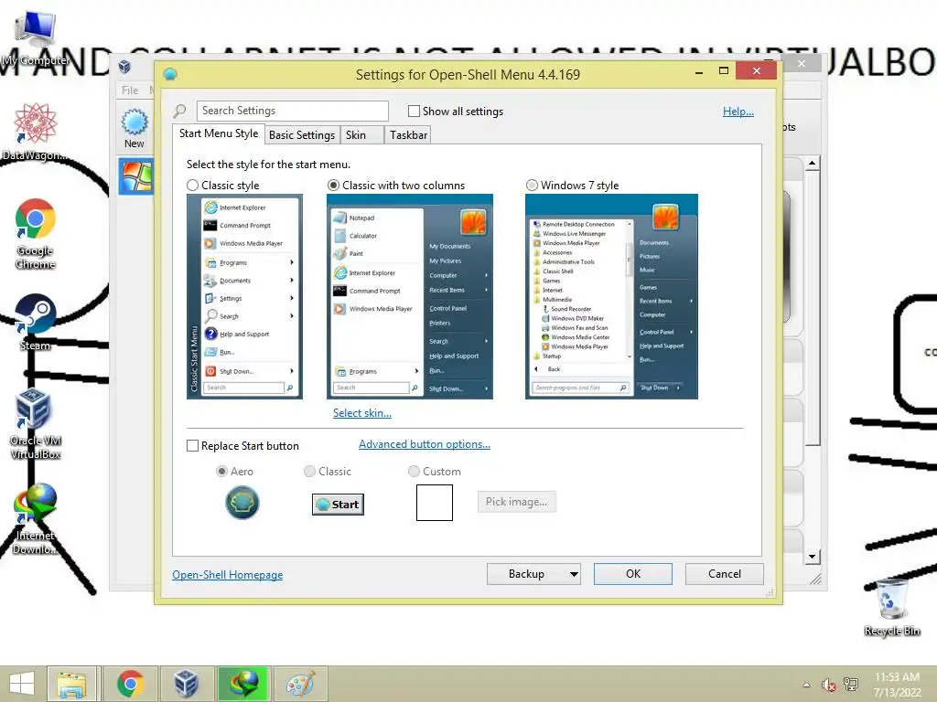Viewport: 937px width, 702px height.
Task: Click the New button in the VirtualBox window
Action: click(134, 128)
